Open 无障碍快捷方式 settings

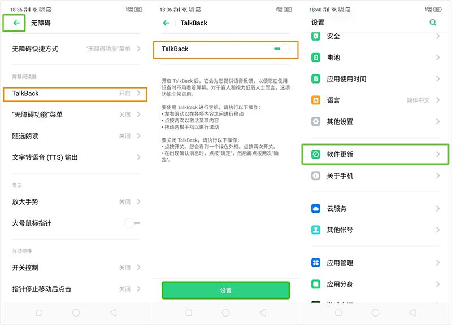75,49
